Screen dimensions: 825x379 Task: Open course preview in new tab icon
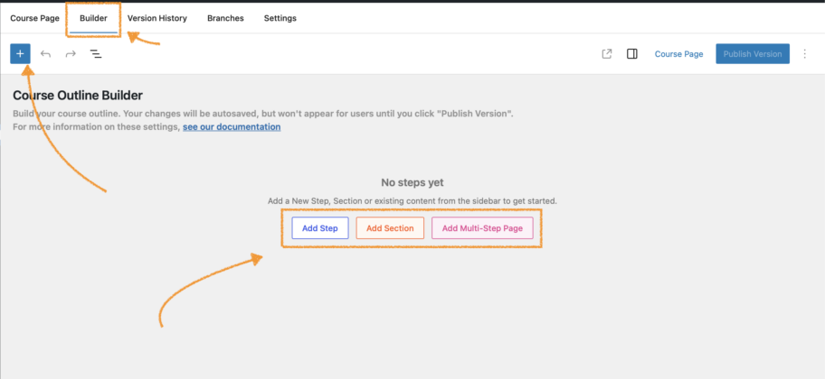pos(607,53)
